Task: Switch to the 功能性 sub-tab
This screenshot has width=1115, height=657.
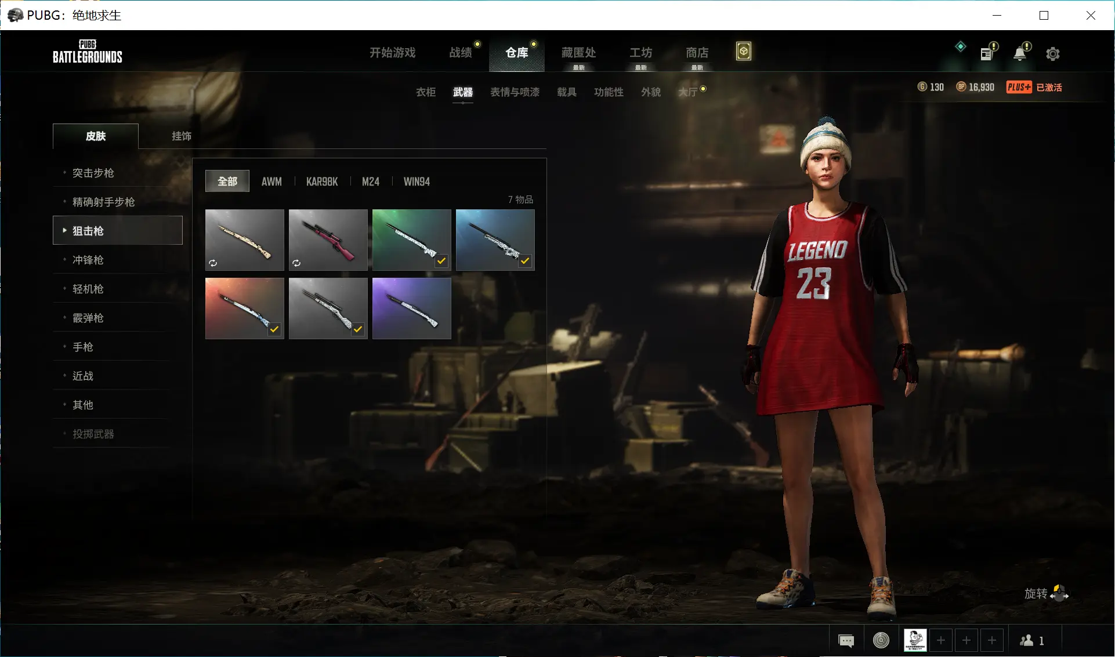Action: (609, 92)
